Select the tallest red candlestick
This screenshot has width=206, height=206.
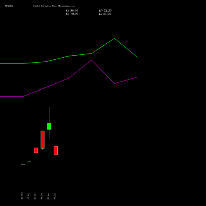click(x=42, y=140)
